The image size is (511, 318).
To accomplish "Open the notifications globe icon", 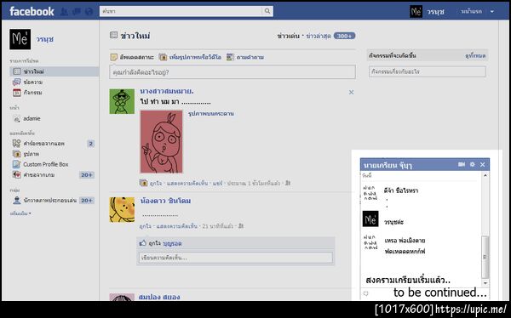I will pos(89,12).
